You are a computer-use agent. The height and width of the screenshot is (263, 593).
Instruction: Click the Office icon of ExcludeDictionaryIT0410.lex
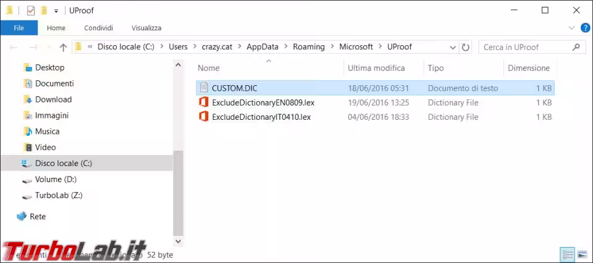[x=204, y=117]
